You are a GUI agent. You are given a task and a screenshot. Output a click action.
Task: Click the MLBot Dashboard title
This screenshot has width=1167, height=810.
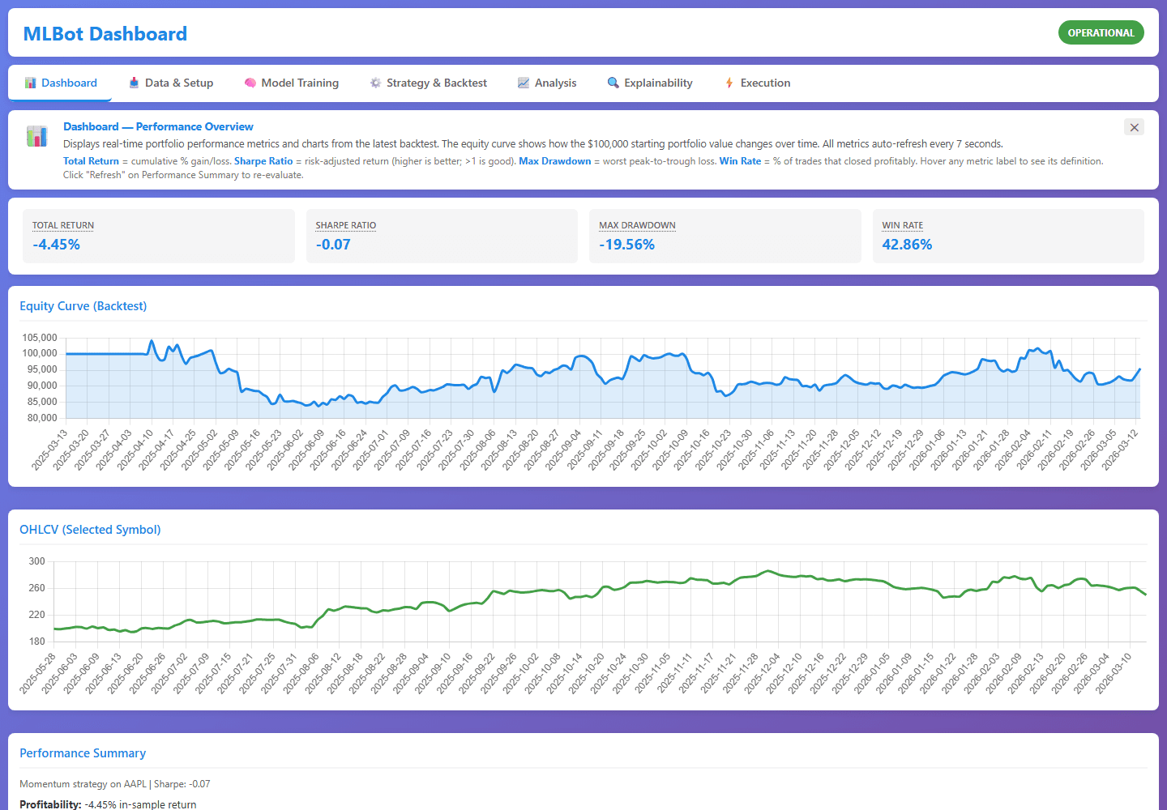[x=105, y=34]
